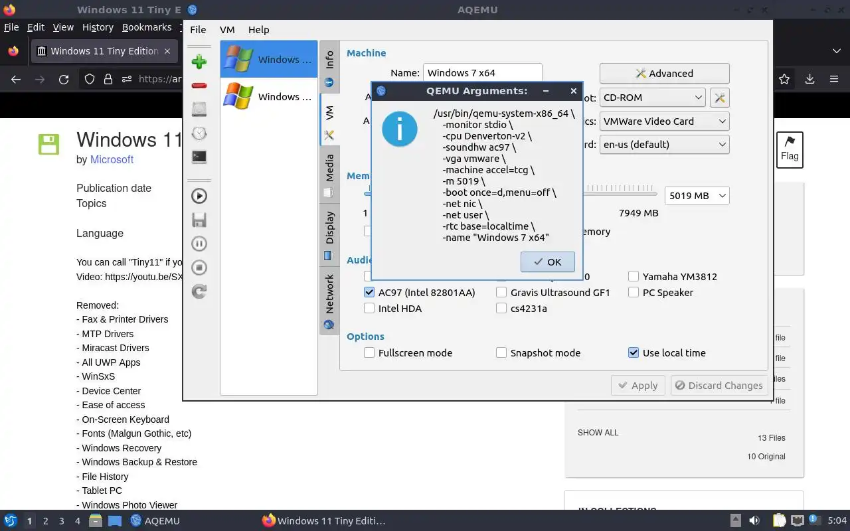Open the file manager taskbar icon
Viewport: 850px width, 531px height.
coord(95,520)
